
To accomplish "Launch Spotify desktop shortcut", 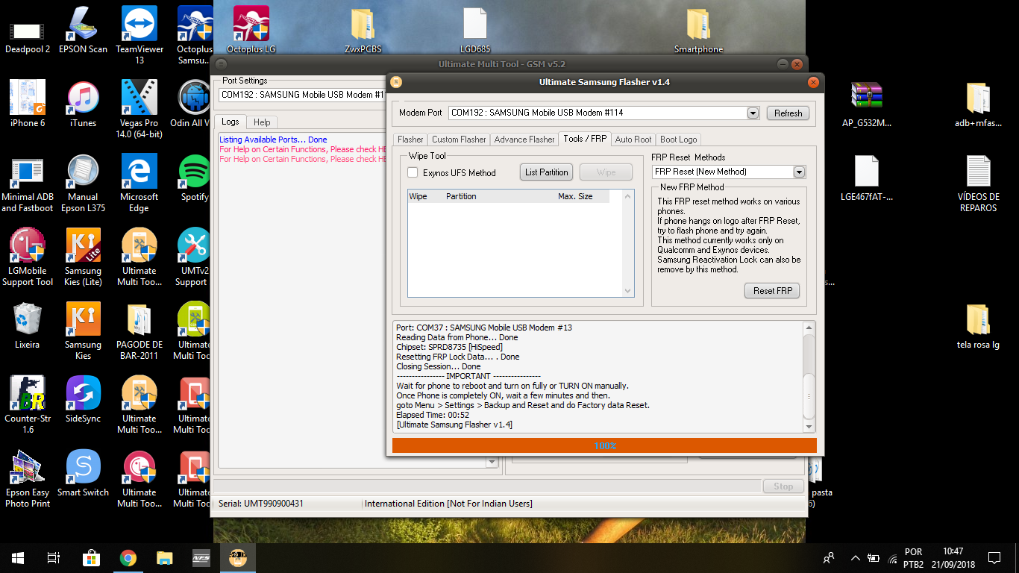I will point(195,178).
